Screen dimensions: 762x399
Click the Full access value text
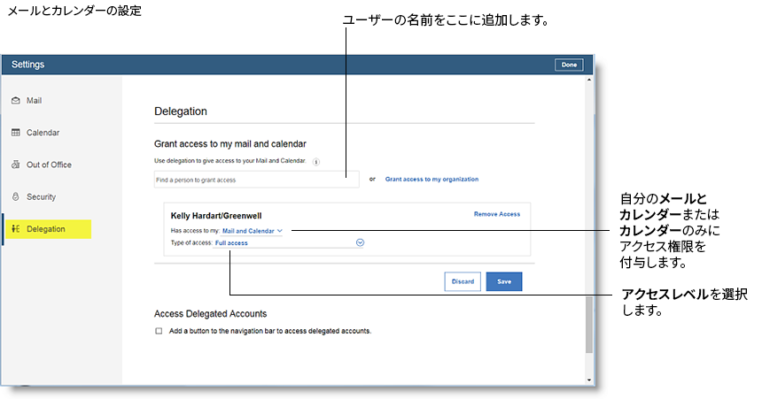click(231, 242)
